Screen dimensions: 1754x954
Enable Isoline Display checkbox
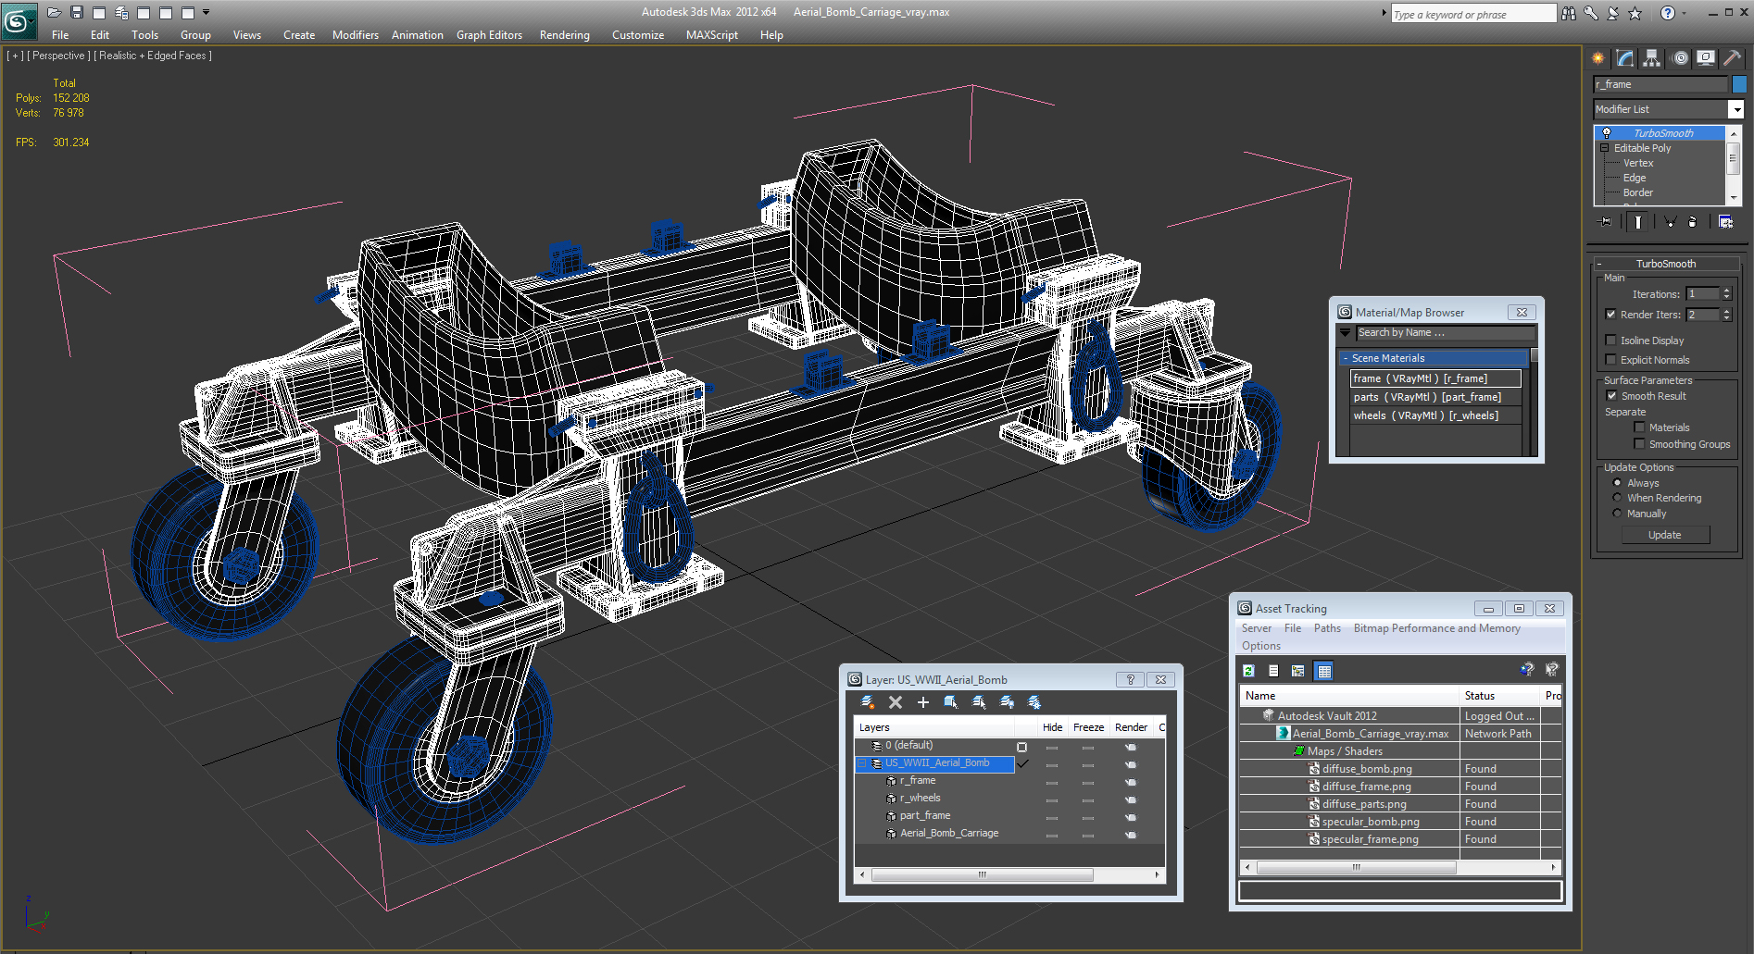(1611, 341)
